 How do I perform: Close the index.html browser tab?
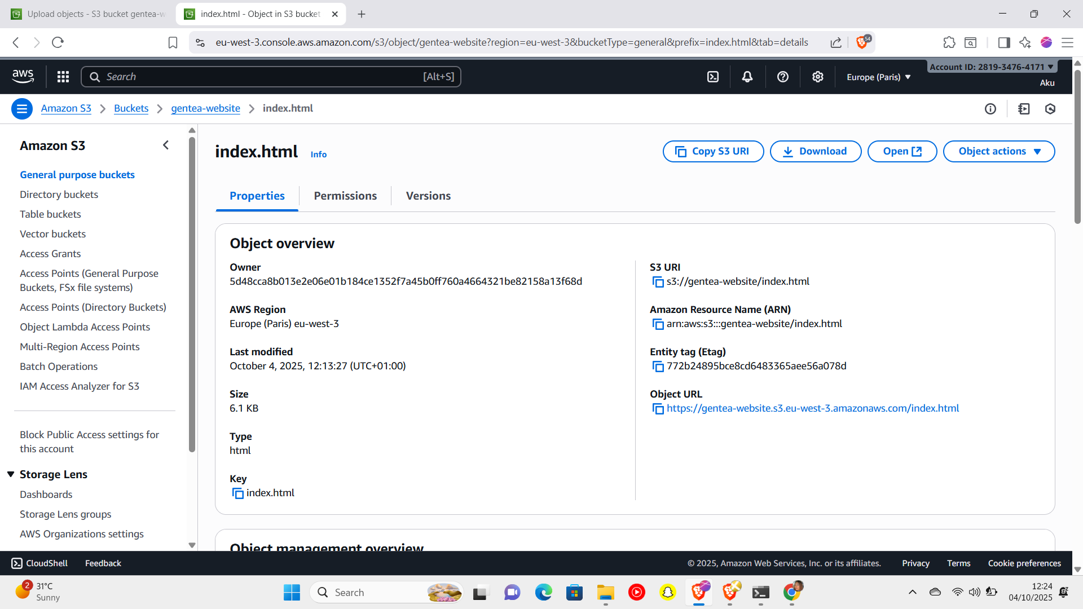(334, 14)
